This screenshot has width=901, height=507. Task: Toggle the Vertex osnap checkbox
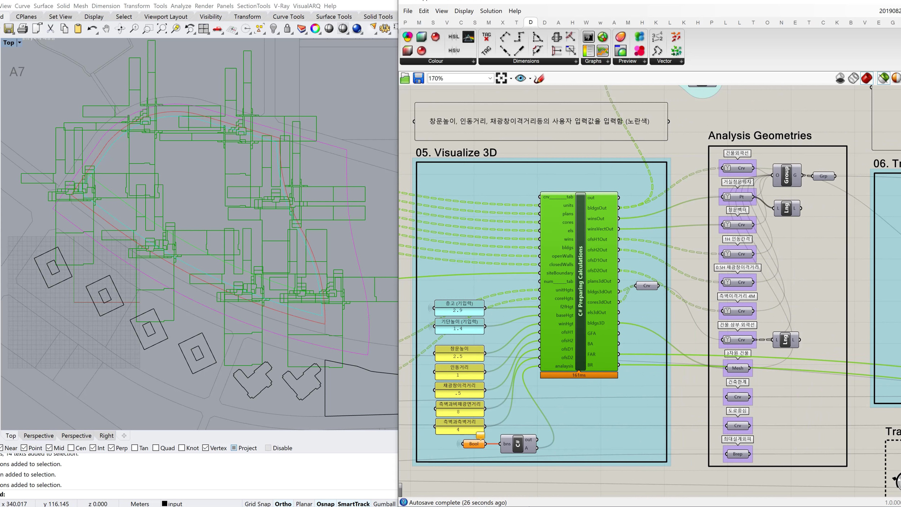pyautogui.click(x=206, y=448)
